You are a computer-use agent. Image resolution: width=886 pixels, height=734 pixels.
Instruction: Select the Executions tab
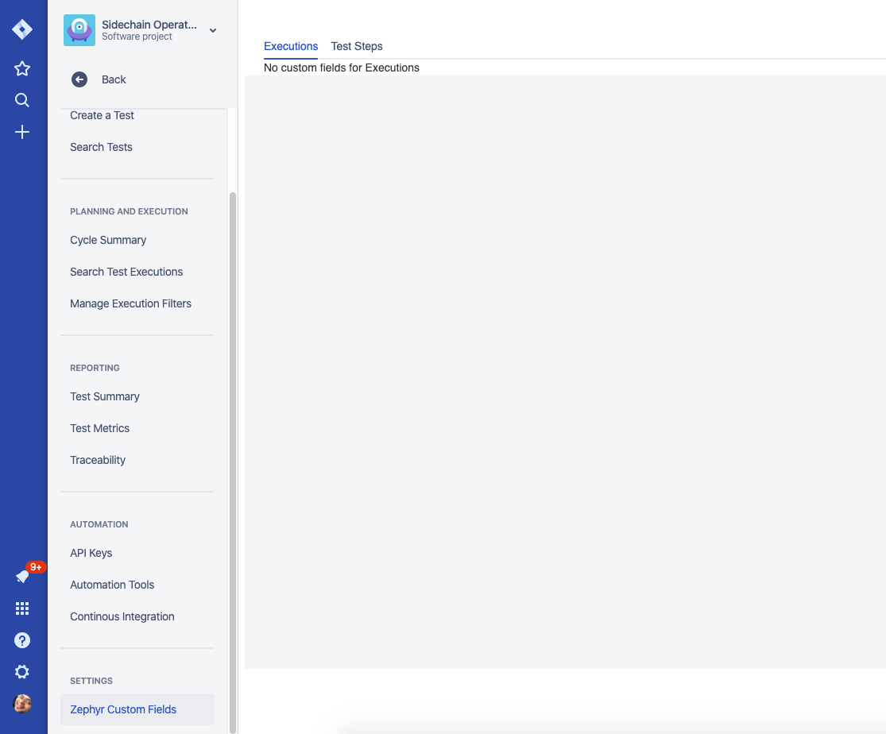click(x=291, y=46)
